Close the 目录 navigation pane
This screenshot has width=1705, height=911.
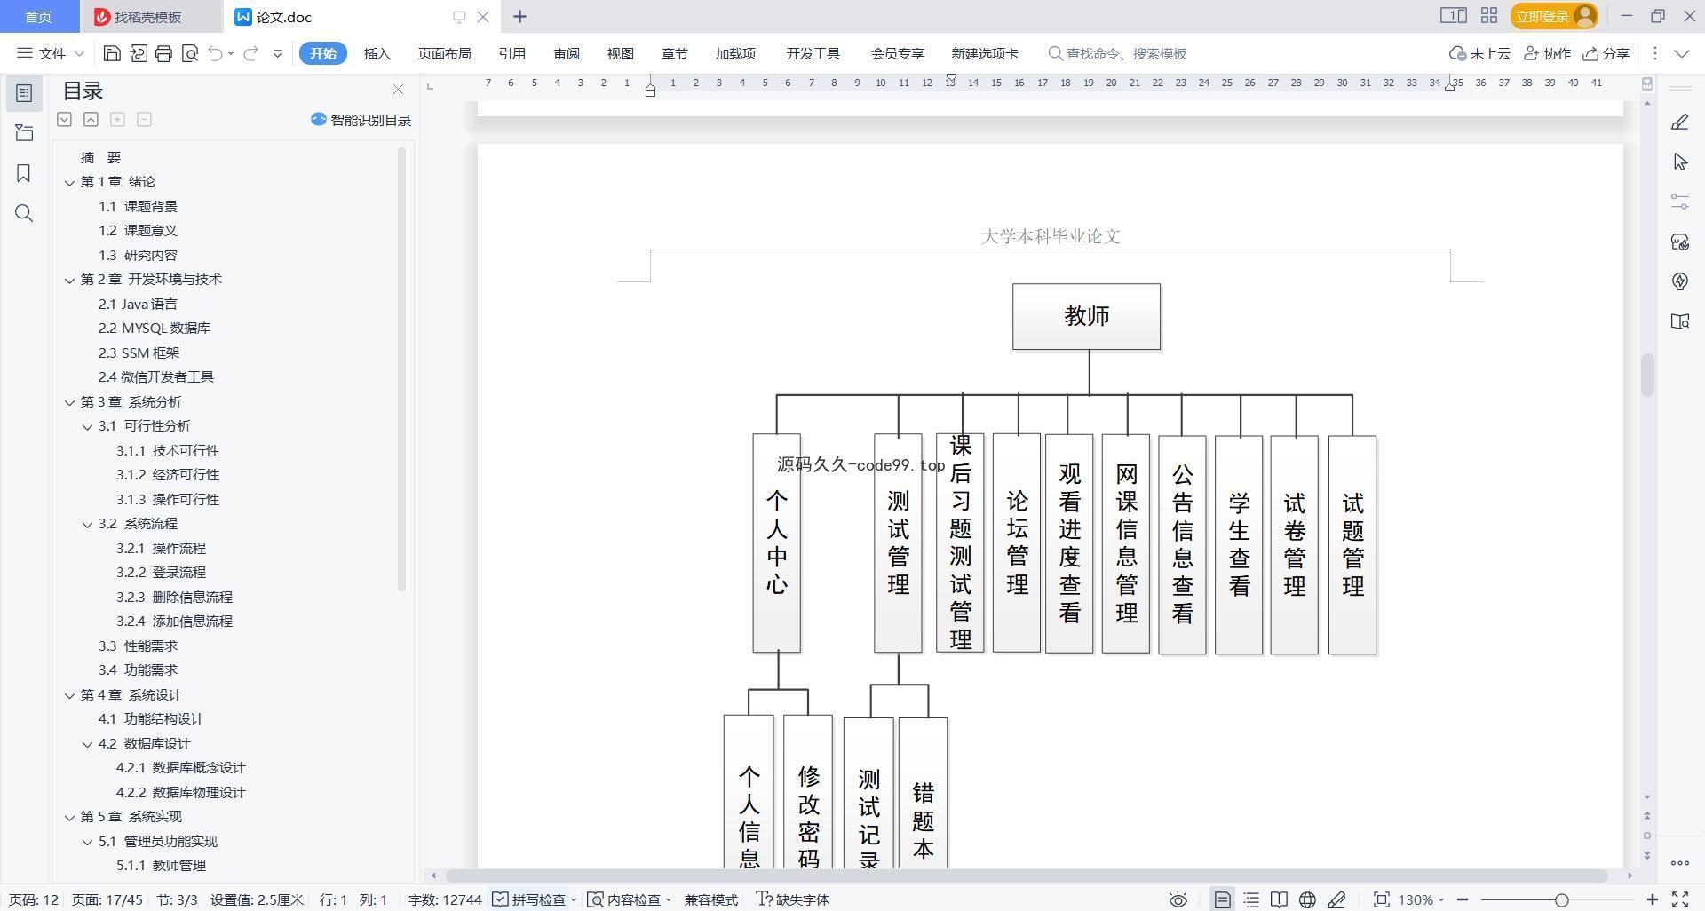398,90
